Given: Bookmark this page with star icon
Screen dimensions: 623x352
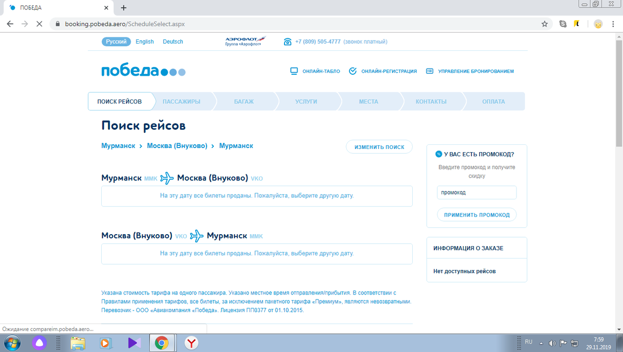Looking at the screenshot, I should 544,24.
